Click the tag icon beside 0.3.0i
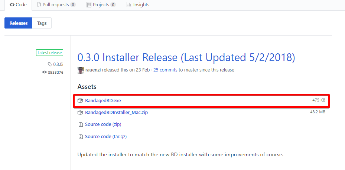Image resolution: width=345 pixels, height=170 pixels. click(x=50, y=64)
